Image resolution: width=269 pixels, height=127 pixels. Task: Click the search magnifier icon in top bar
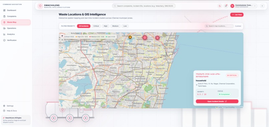115,6
